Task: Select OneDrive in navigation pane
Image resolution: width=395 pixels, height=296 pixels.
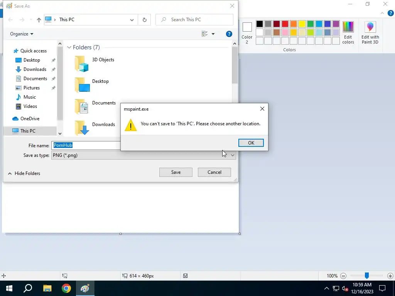Action: [x=26, y=119]
